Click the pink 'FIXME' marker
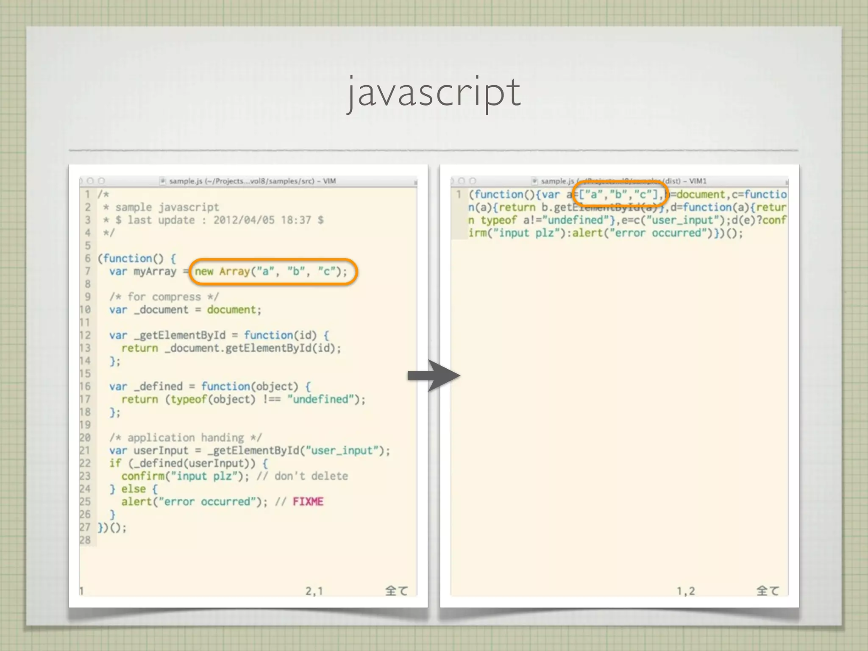868x651 pixels. pos(308,502)
